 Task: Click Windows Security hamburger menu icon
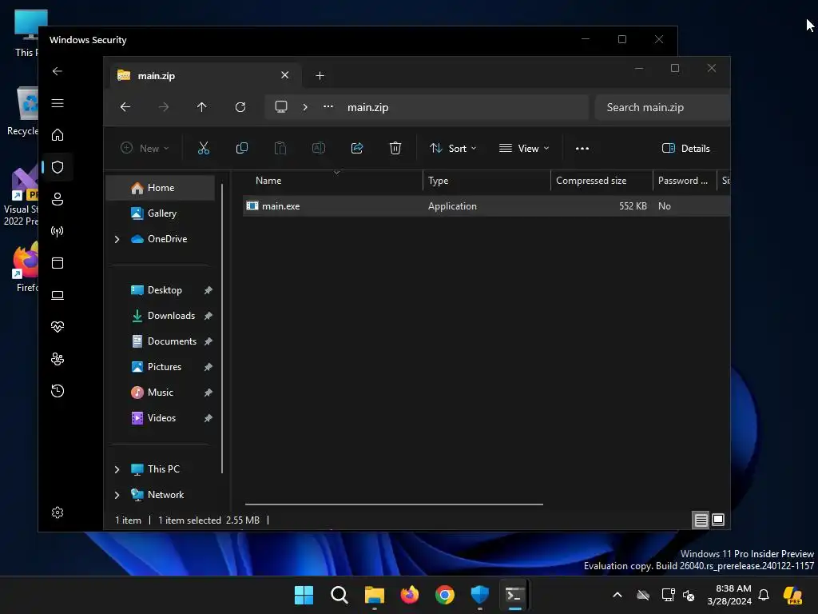click(x=58, y=103)
